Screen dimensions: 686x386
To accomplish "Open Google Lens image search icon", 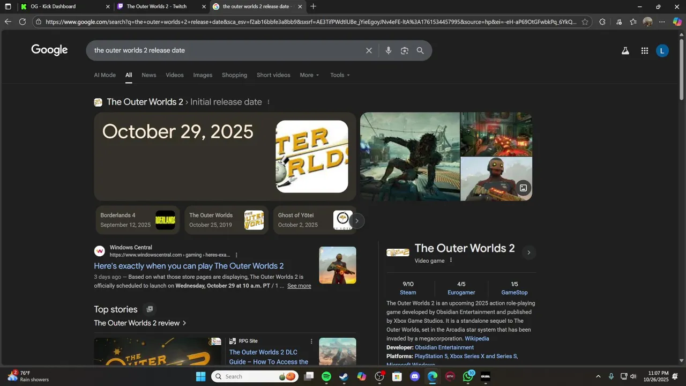I will pos(405,50).
